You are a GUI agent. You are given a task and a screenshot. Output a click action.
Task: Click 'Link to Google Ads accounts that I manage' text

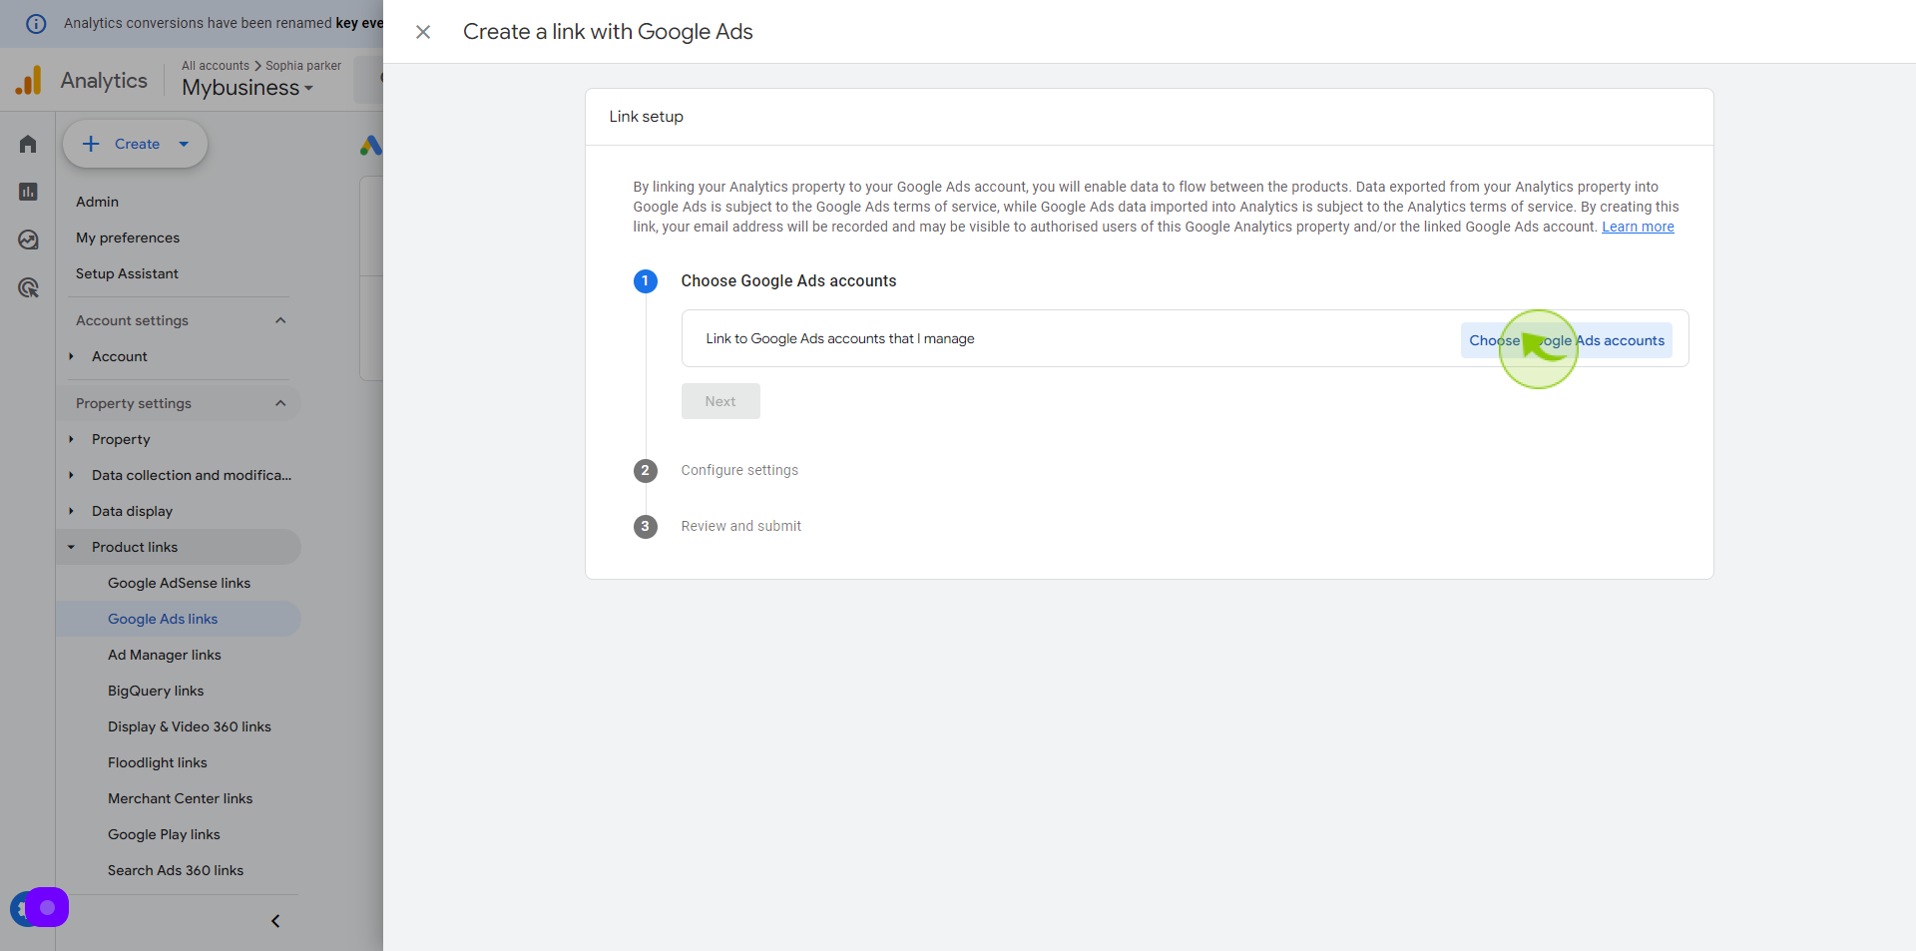click(x=840, y=338)
